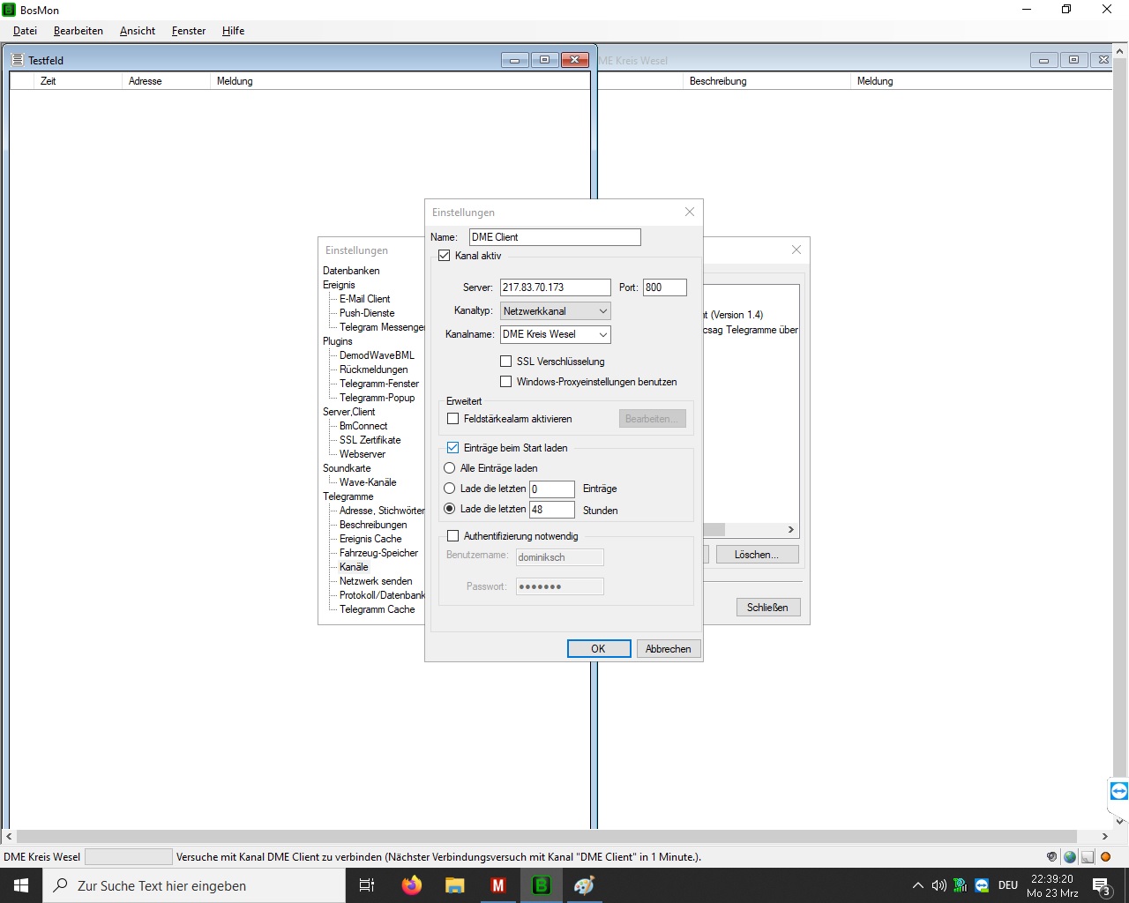
Task: Select Alle Einträge laden radio button
Action: point(449,468)
